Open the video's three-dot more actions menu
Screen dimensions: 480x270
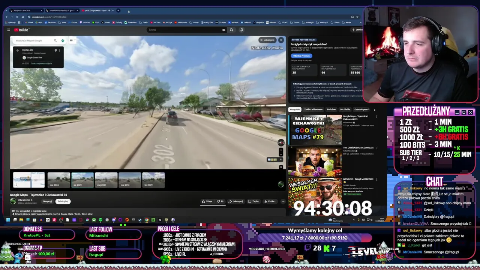(283, 201)
